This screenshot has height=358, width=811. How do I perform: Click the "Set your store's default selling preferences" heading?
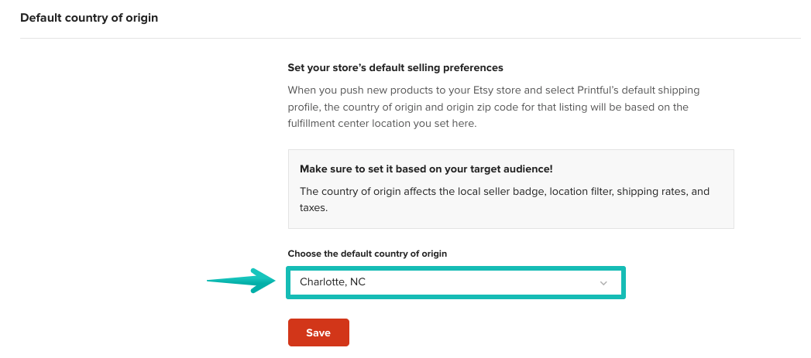[x=395, y=68]
